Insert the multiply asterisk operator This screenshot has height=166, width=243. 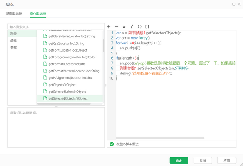pyautogui.click(x=124, y=26)
